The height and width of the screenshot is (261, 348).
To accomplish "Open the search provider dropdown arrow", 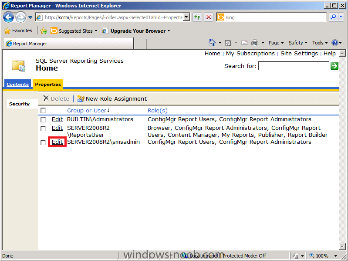I will 341,17.
